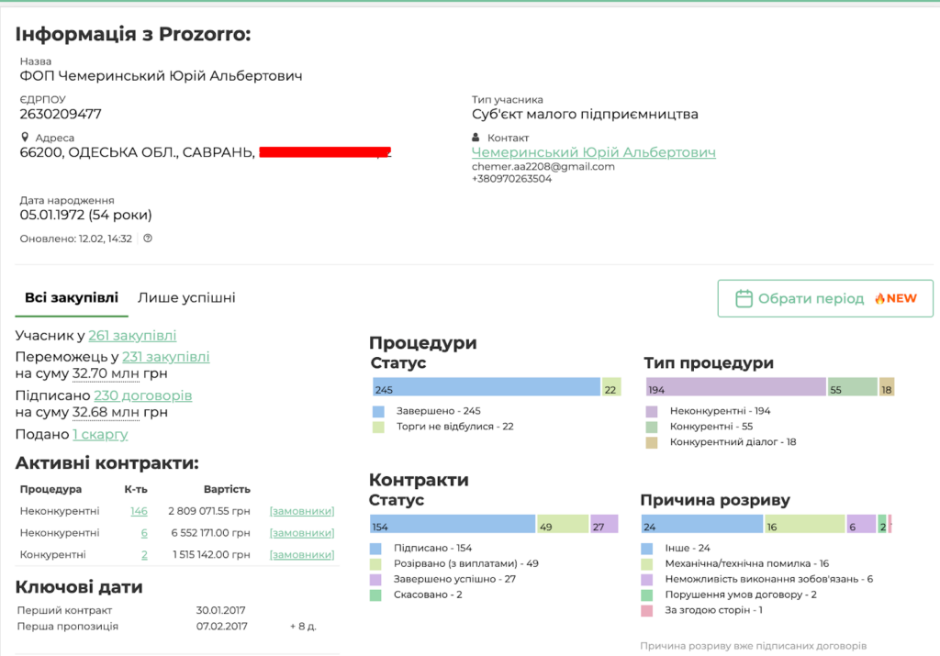The height and width of the screenshot is (656, 940).
Task: Click the question mark help icon near Оновлено
Action: point(148,239)
